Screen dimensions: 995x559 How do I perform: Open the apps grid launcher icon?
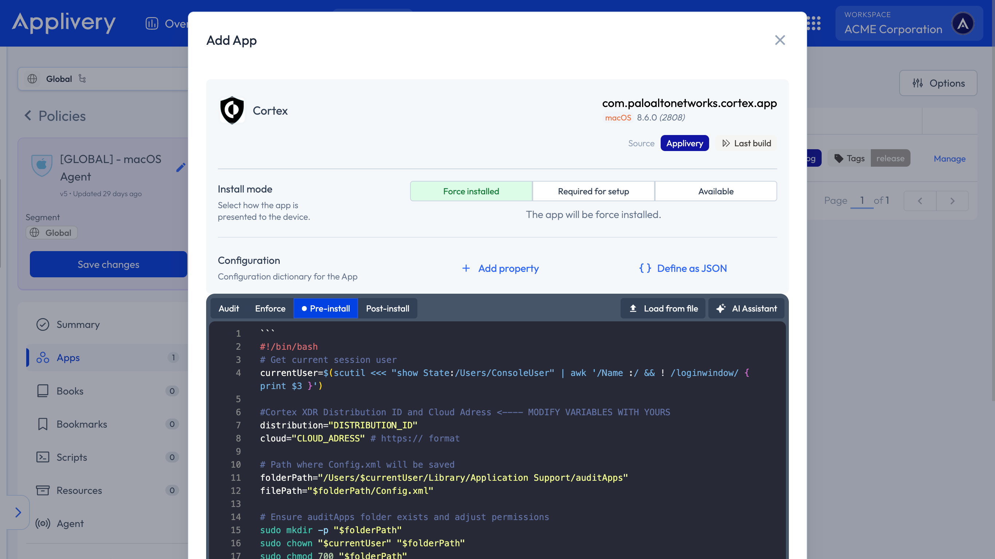click(x=814, y=24)
